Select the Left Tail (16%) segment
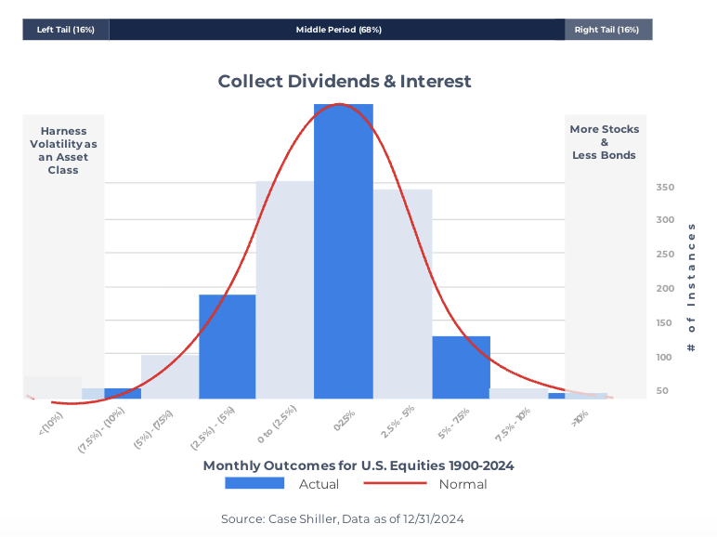717x537 pixels. 65,30
